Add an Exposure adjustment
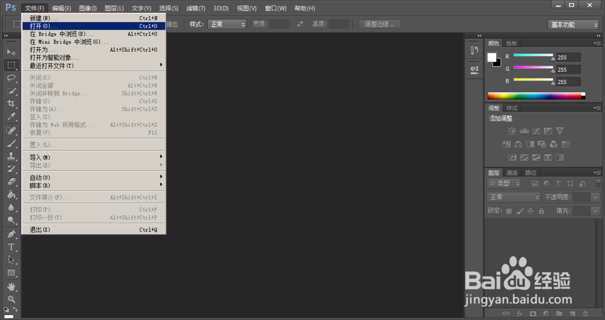The image size is (605, 320). [548, 131]
